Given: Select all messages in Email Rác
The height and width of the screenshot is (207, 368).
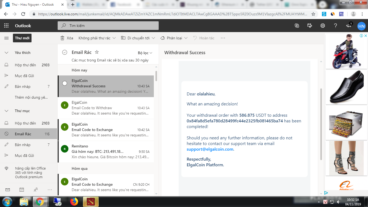Looking at the screenshot, I should (65, 52).
